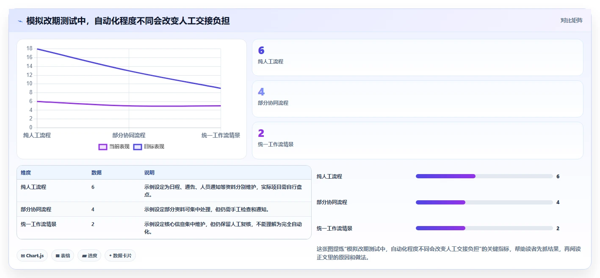Click the value 6 after progress bar
600x278 pixels.
click(x=558, y=177)
